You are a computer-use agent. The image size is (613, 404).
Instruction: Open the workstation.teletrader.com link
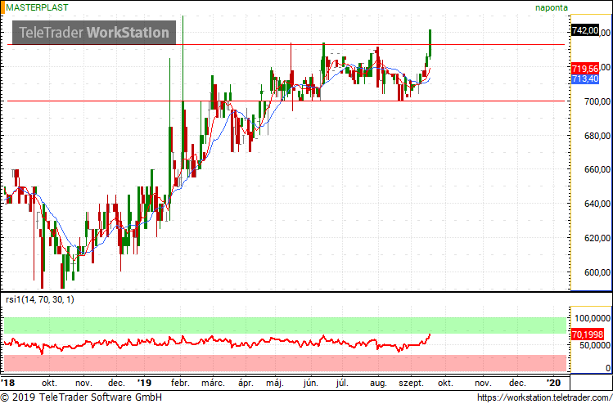coord(545,397)
